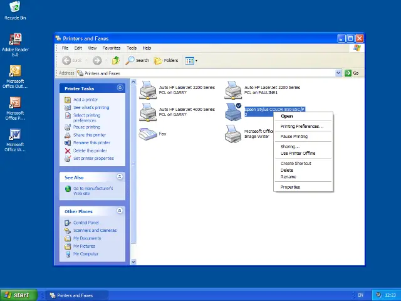Click the Start button
Screen dimensions: 401x301
tap(19, 295)
